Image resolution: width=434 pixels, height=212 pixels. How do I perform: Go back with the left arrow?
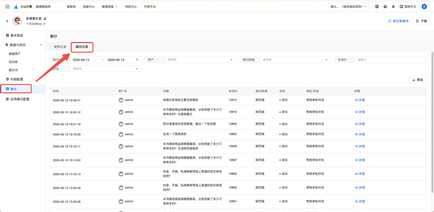(7, 21)
